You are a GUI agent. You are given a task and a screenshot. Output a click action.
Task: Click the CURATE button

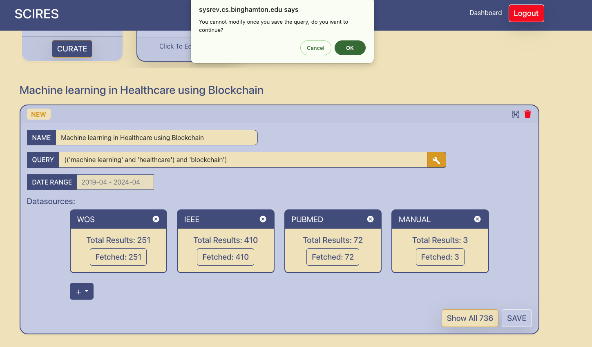tap(72, 49)
